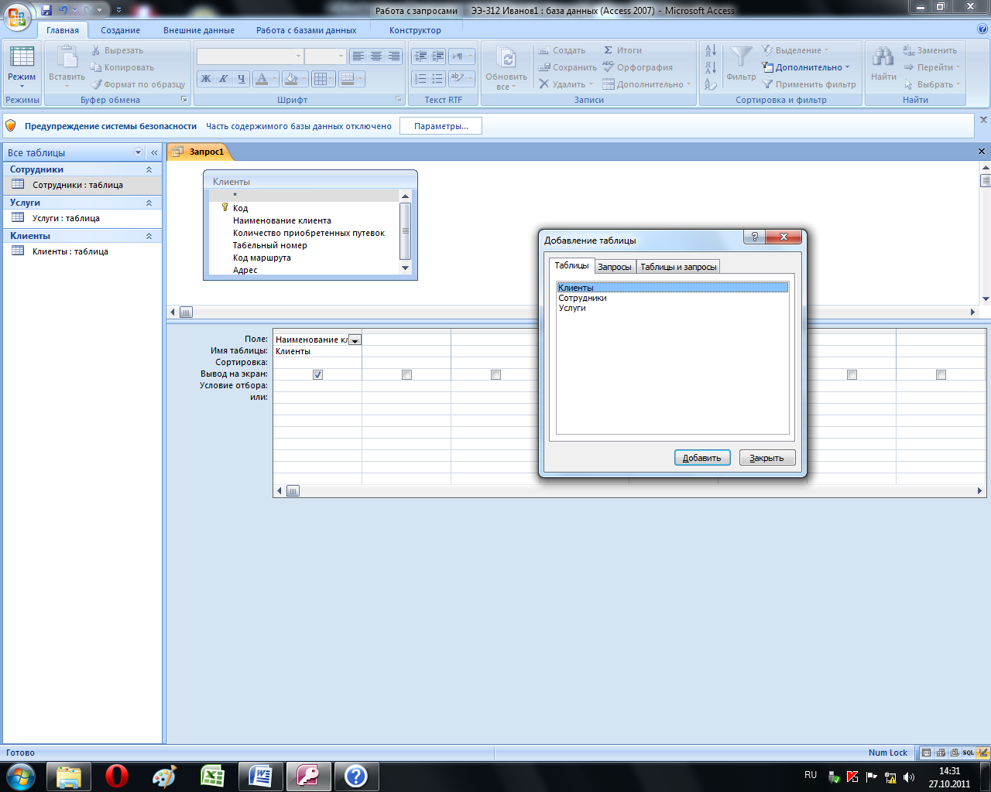
Task: Collapse the Клиенты group
Action: [x=149, y=236]
